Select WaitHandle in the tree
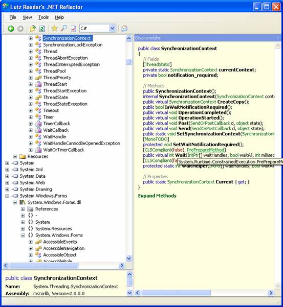The height and width of the screenshot is (307, 283). pyautogui.click(x=55, y=137)
